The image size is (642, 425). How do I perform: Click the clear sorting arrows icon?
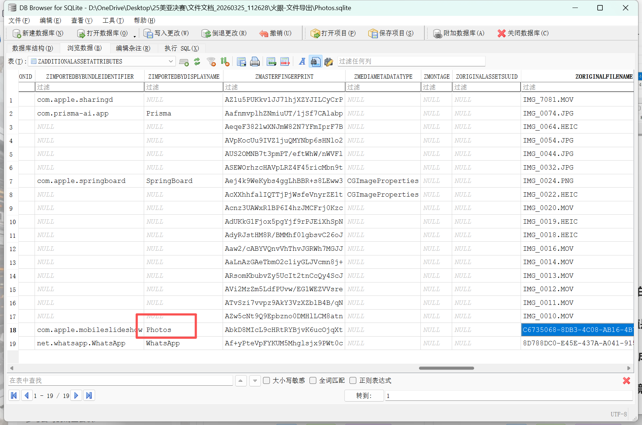[x=225, y=62]
